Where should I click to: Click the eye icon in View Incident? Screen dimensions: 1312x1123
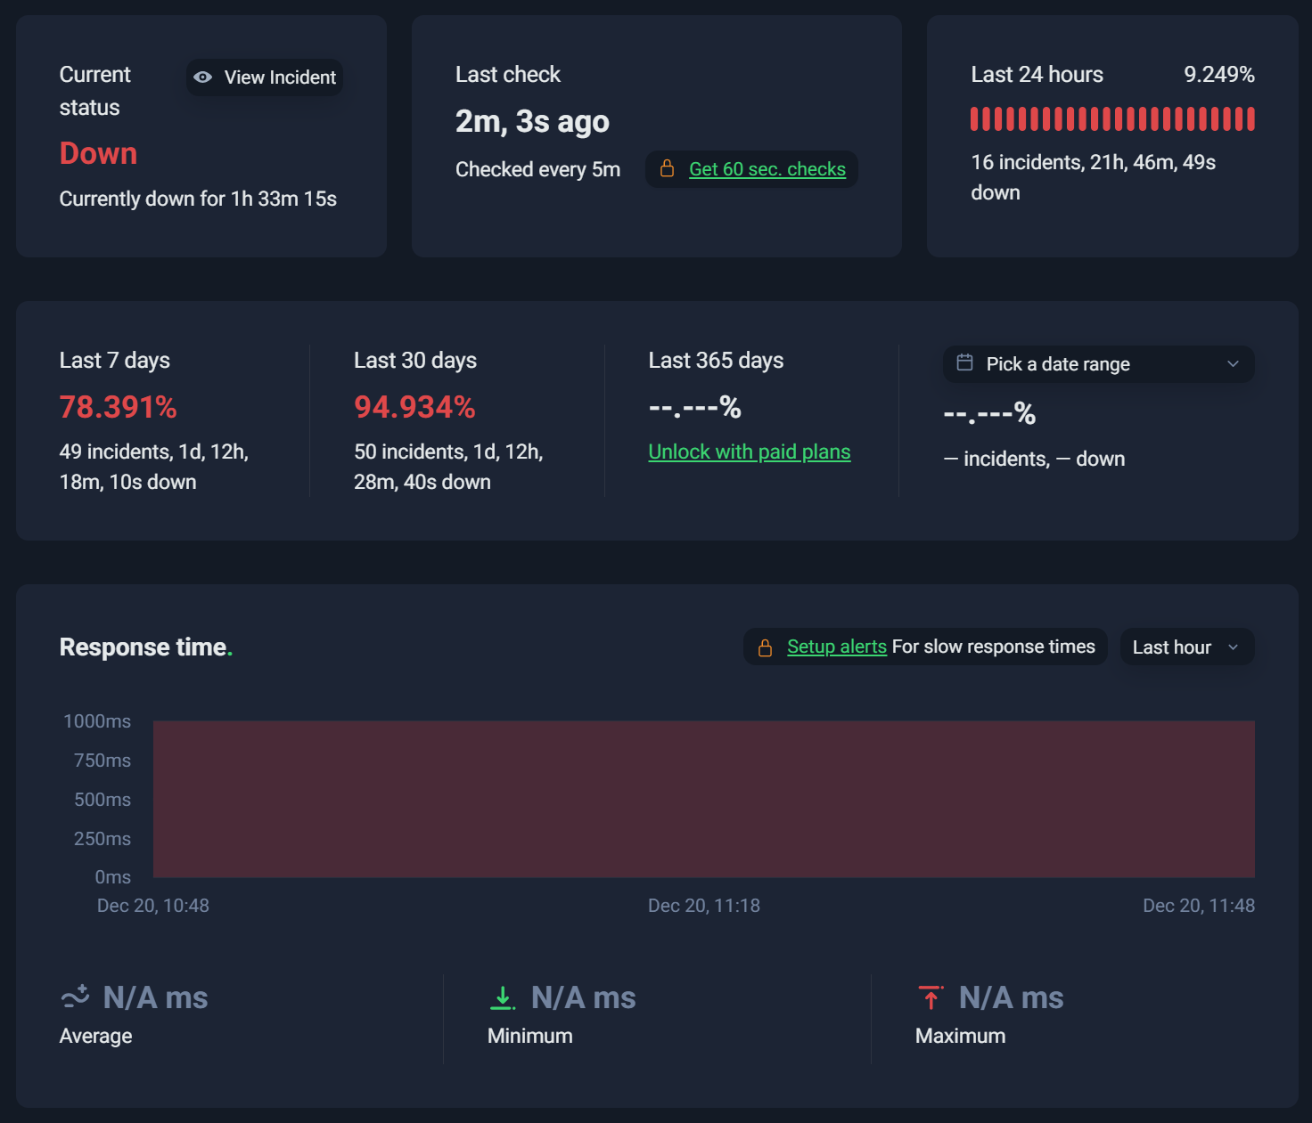click(203, 77)
